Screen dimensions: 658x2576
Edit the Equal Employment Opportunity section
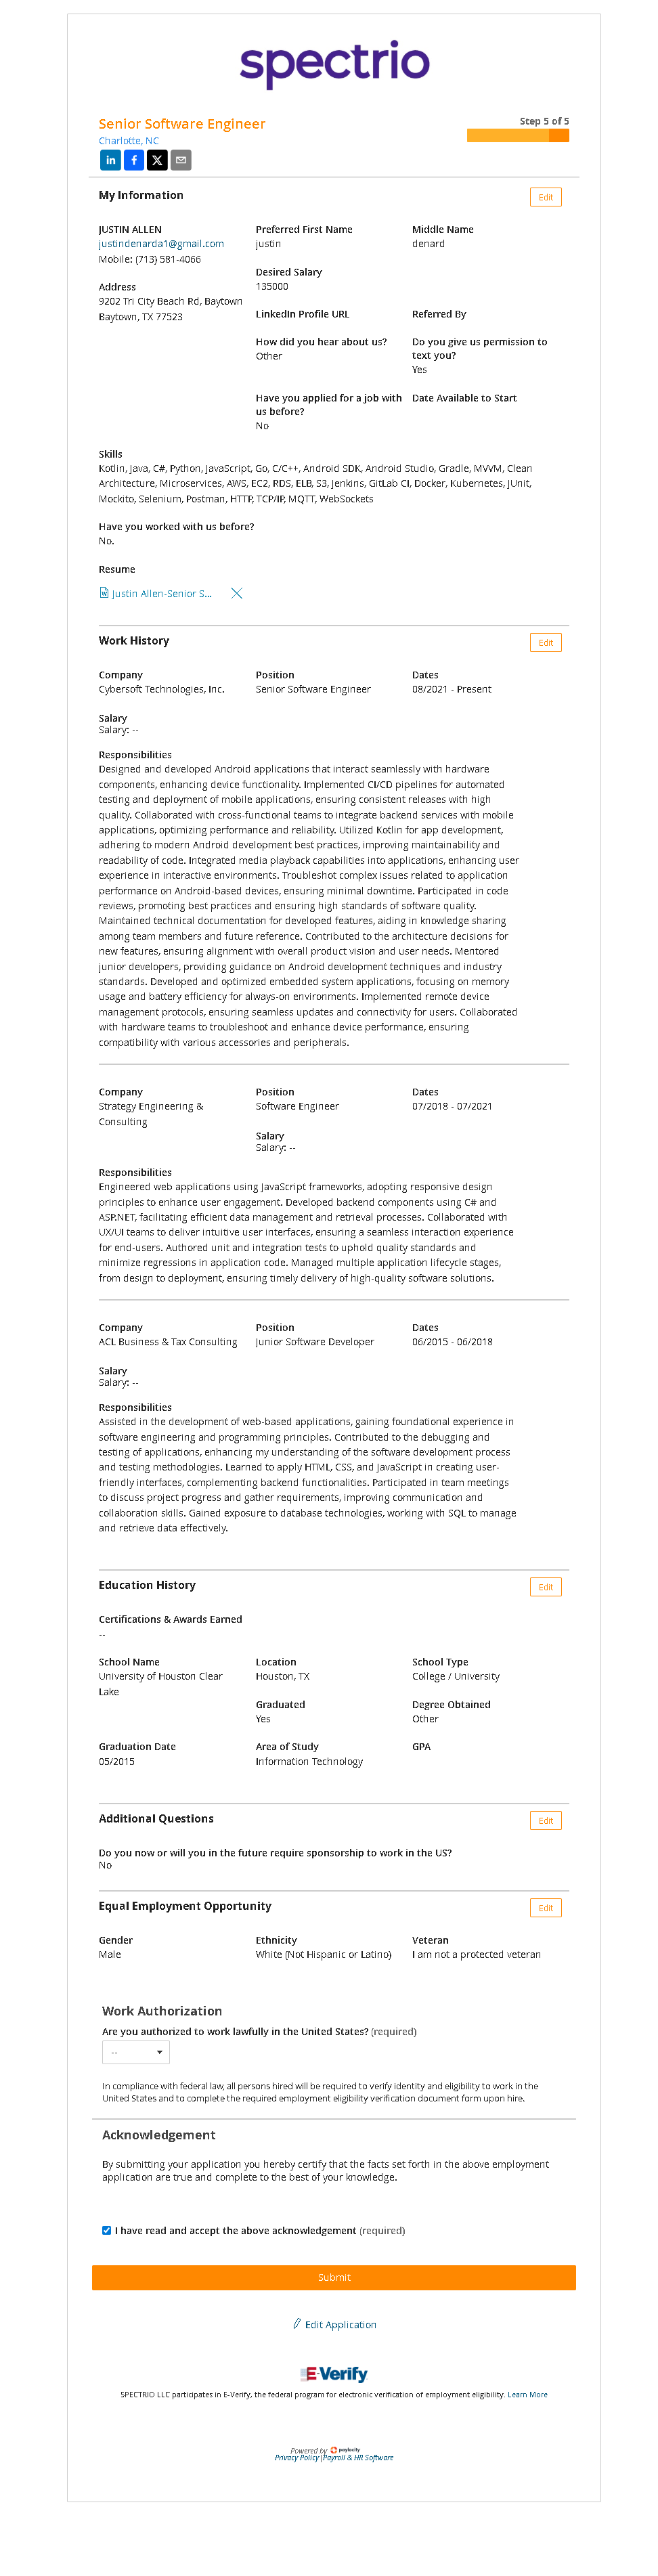(545, 1907)
